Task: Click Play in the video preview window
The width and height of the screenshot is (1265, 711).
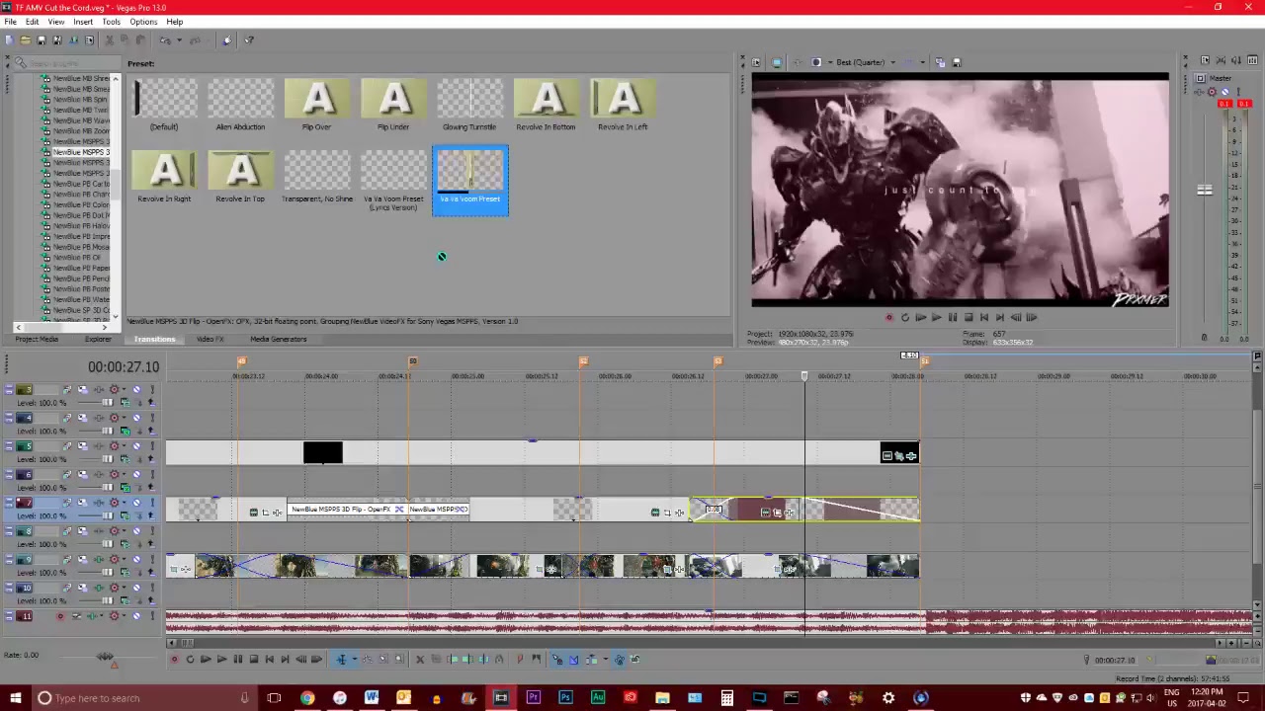Action: pyautogui.click(x=936, y=318)
